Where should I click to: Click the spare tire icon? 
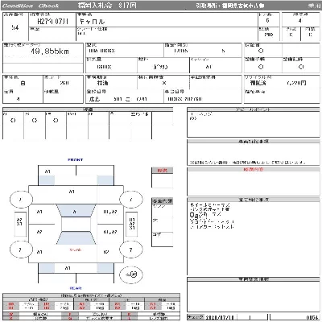click(x=131, y=275)
